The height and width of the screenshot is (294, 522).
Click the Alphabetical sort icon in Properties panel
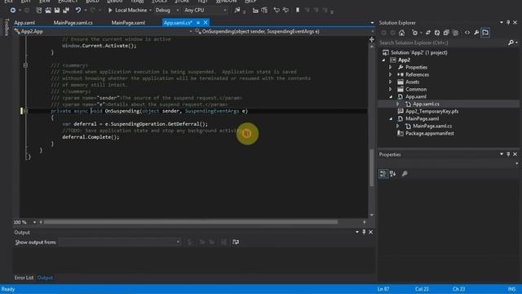[393, 174]
